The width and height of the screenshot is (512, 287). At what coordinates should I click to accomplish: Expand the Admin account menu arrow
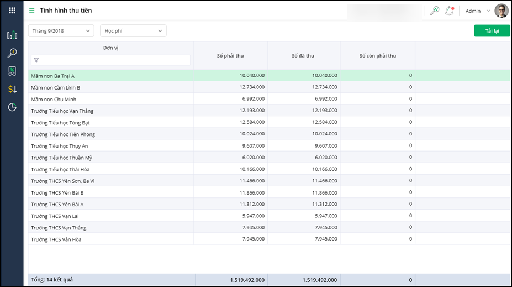(x=488, y=11)
